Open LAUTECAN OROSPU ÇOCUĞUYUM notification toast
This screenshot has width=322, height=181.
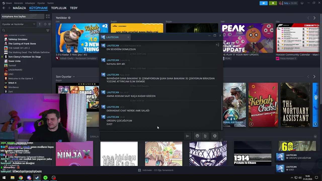298,156
